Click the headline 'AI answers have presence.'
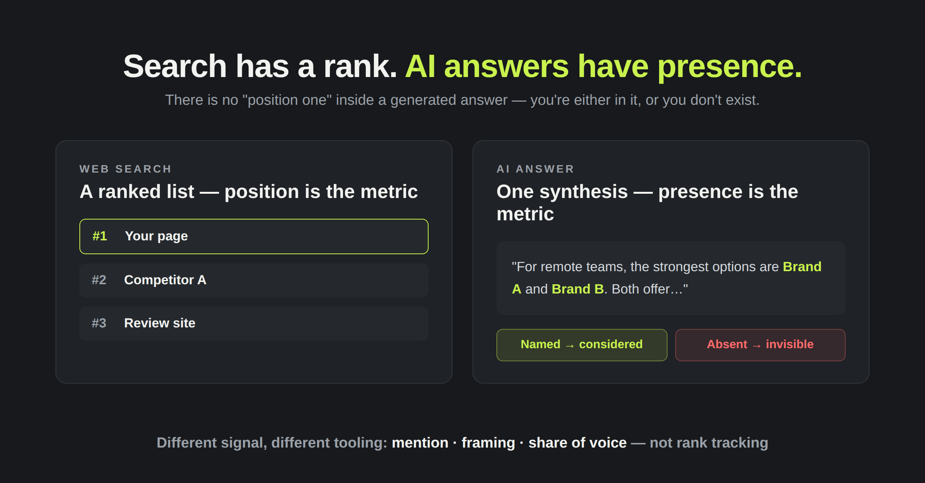Viewport: 925px width, 483px height. click(x=603, y=66)
